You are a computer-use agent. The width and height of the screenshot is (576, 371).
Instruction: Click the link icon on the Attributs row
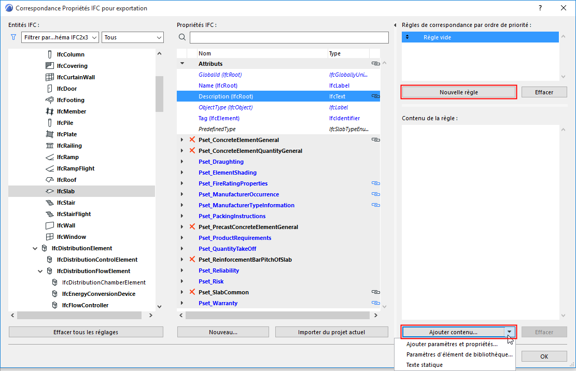pos(375,64)
